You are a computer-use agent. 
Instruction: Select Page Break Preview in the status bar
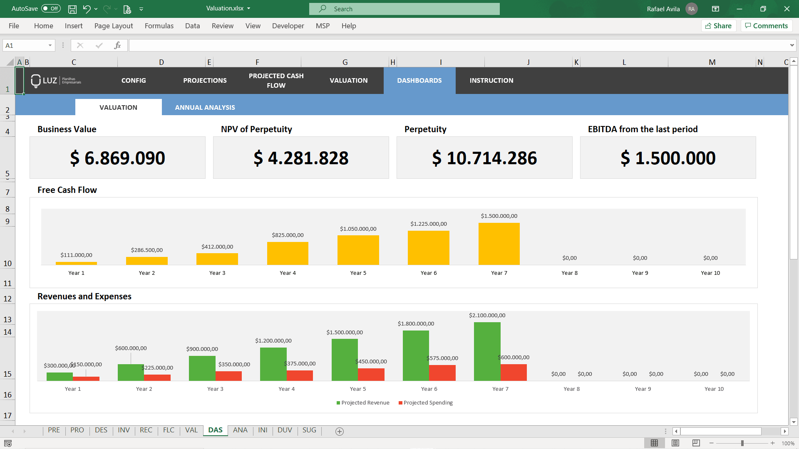[695, 443]
